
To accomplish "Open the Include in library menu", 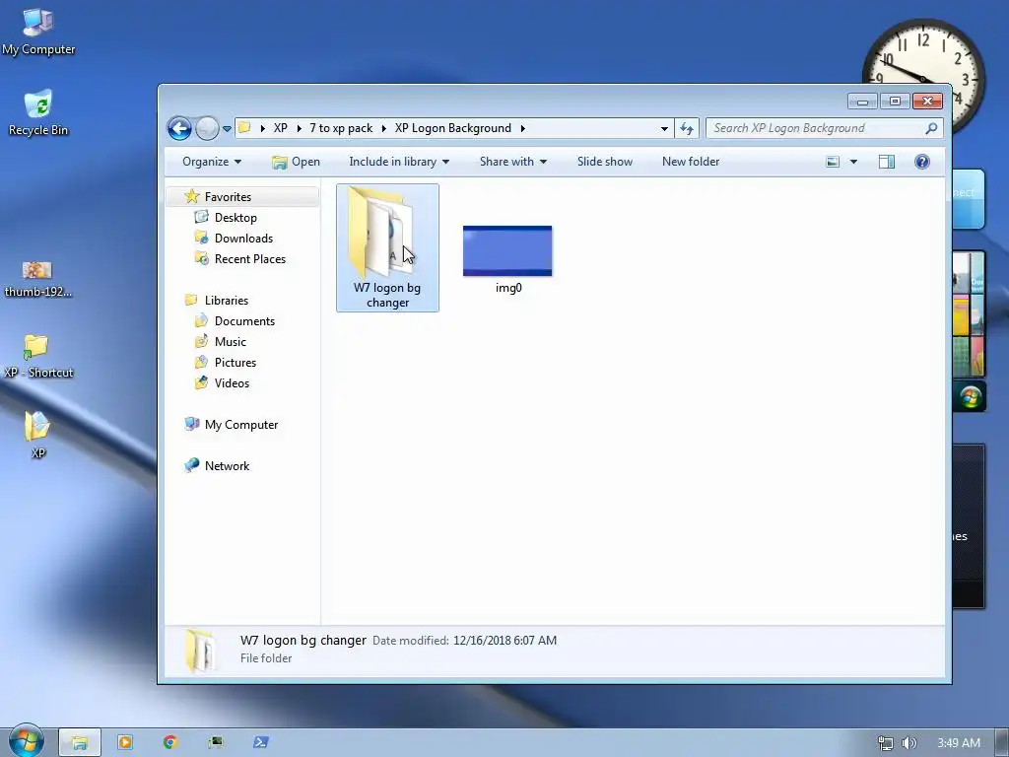I will [399, 162].
